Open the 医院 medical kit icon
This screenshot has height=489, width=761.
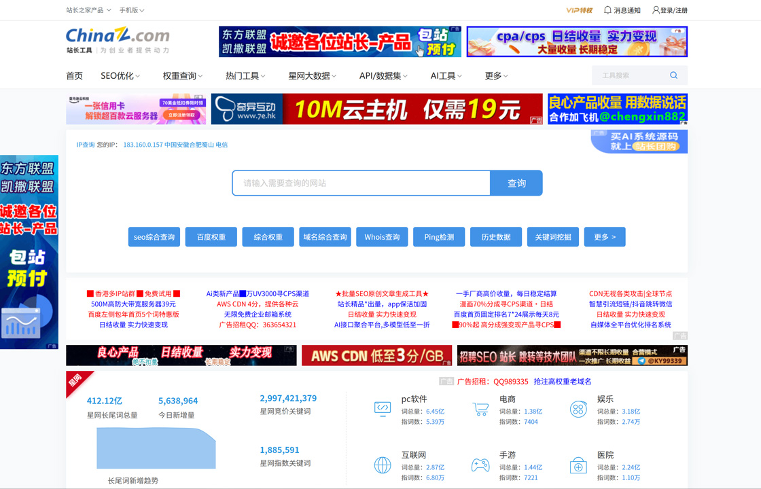pyautogui.click(x=578, y=465)
